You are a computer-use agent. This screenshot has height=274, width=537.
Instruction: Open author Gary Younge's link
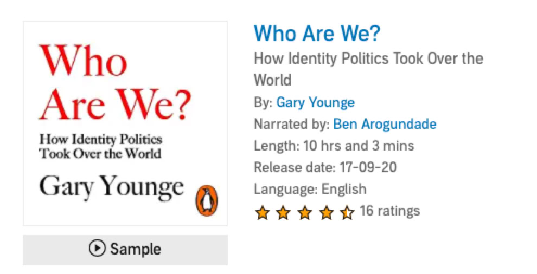coord(315,102)
